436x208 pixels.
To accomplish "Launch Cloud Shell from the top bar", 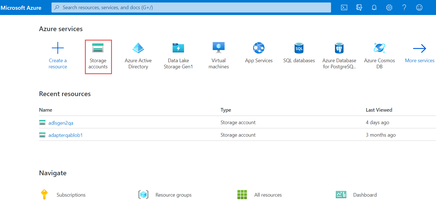I will 344,7.
